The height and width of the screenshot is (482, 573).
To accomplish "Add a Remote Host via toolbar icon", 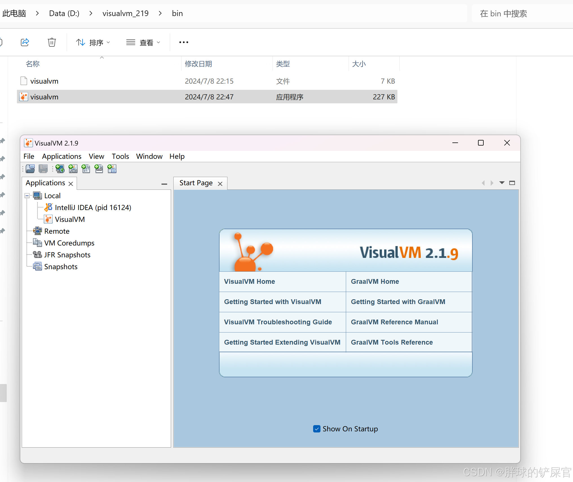I will pos(60,169).
